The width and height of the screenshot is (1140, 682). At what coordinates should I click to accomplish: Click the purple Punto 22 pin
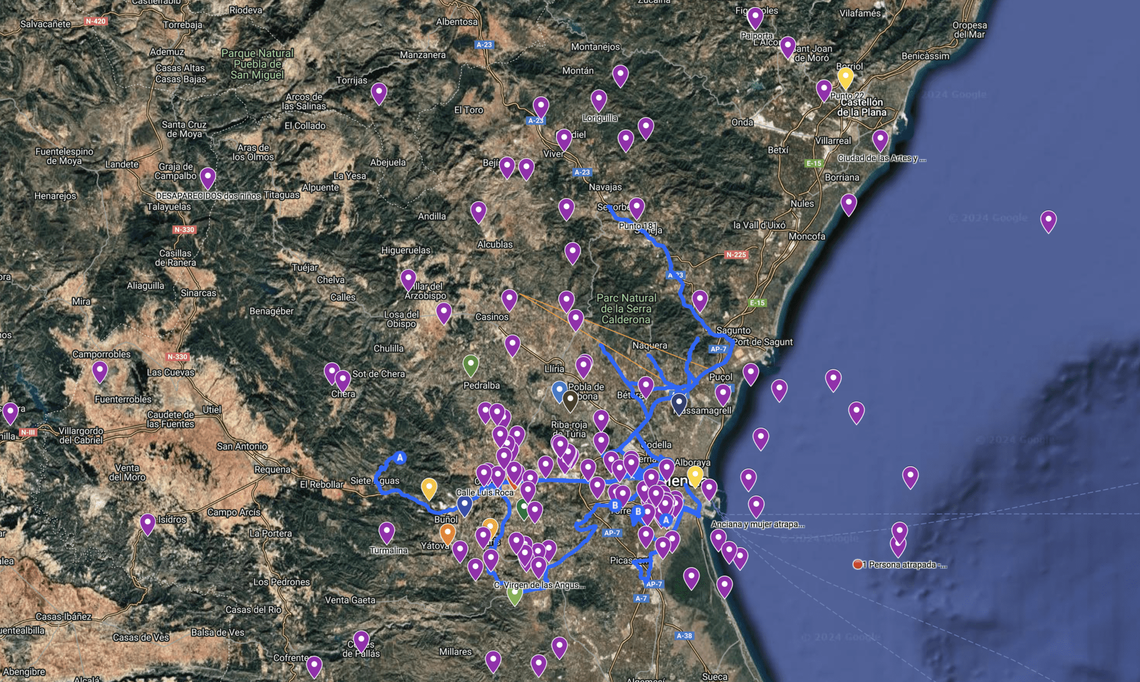click(x=824, y=90)
